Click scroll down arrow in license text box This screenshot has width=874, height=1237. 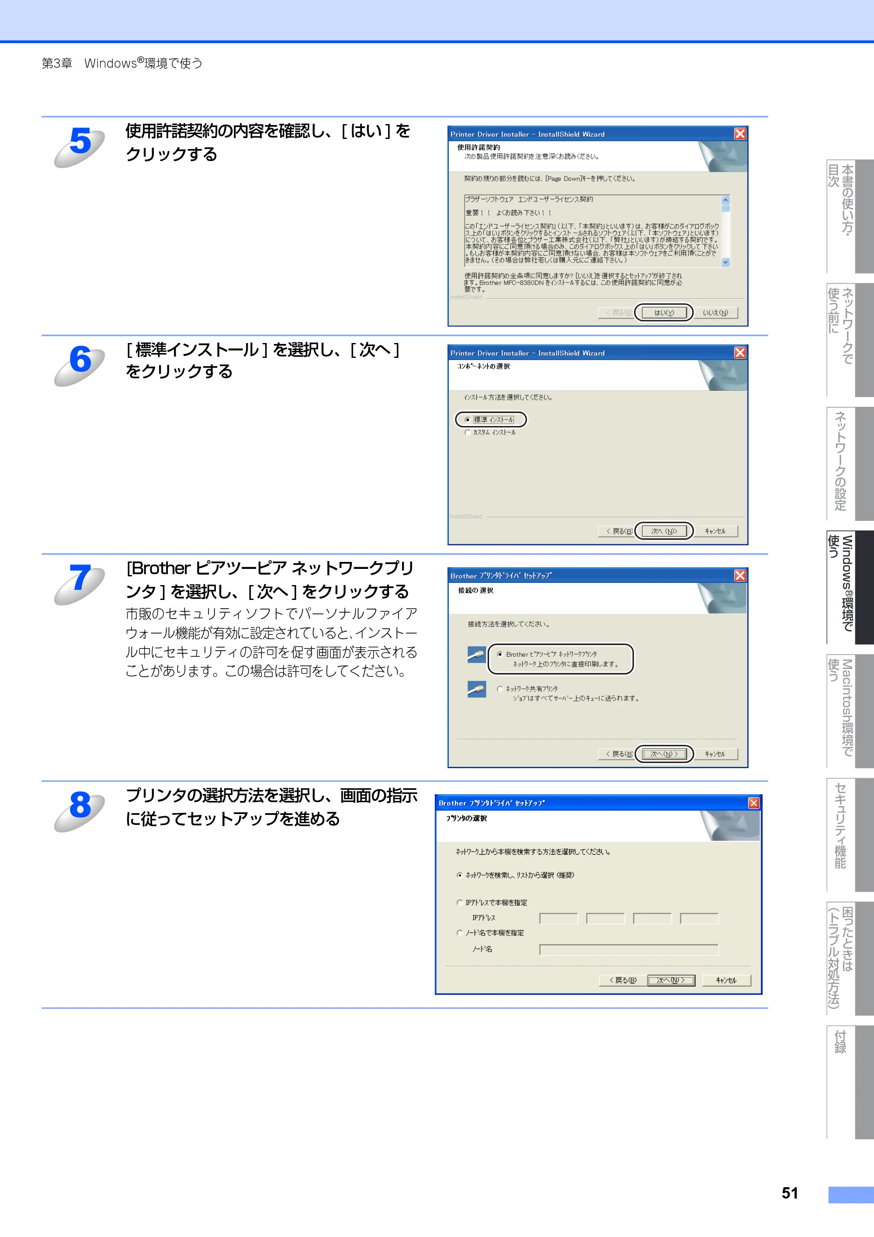tap(725, 262)
